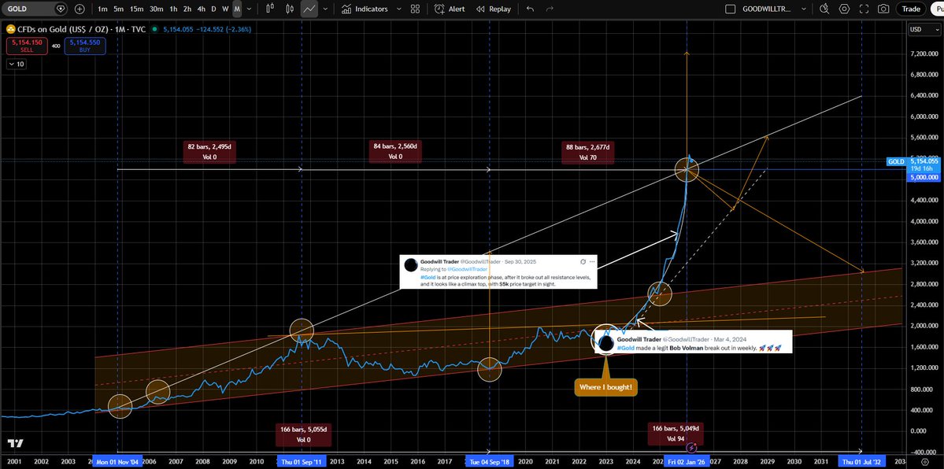Viewport: 944px width, 469px height.
Task: Click the Publish button at top right
Action: [x=937, y=9]
